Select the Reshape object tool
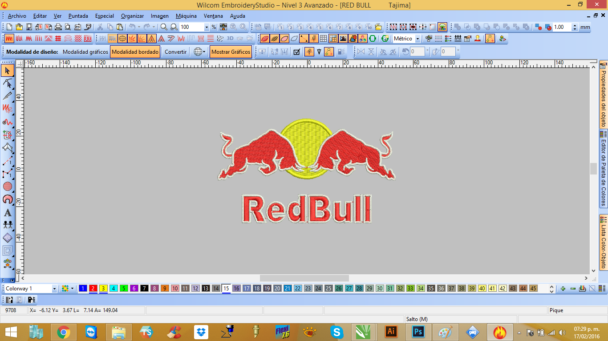 pyautogui.click(x=8, y=83)
